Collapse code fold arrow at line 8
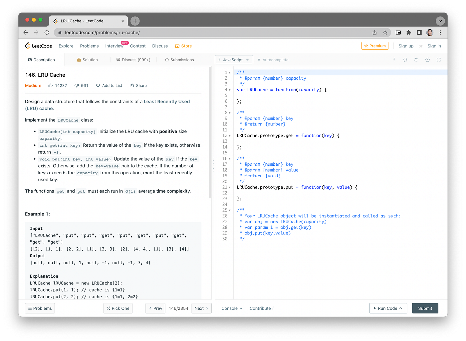The width and height of the screenshot is (466, 341). click(x=230, y=113)
